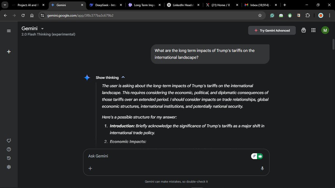The width and height of the screenshot is (335, 188).
Task: Click the microphone icon in prompt box
Action: pyautogui.click(x=262, y=168)
